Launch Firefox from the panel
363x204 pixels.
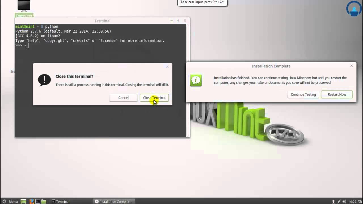[x=31, y=201]
